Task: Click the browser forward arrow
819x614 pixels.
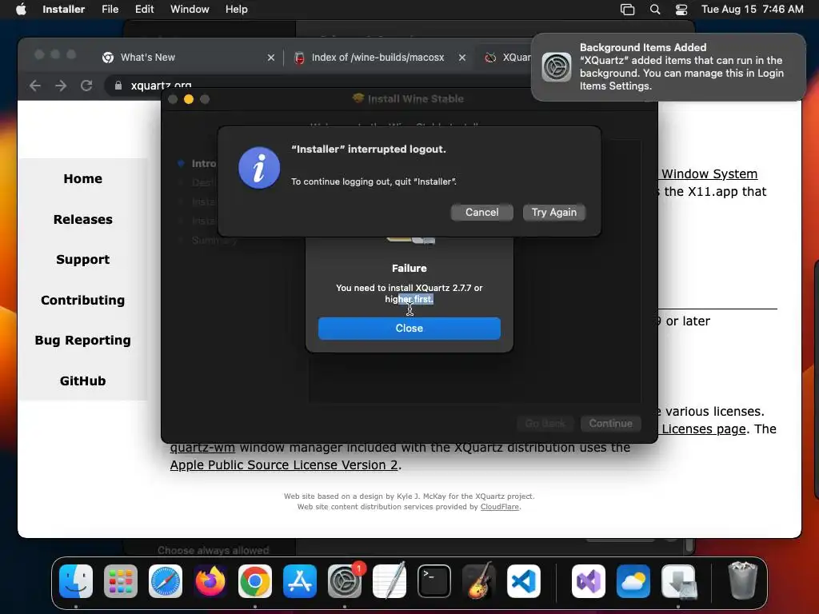Action: tap(61, 85)
